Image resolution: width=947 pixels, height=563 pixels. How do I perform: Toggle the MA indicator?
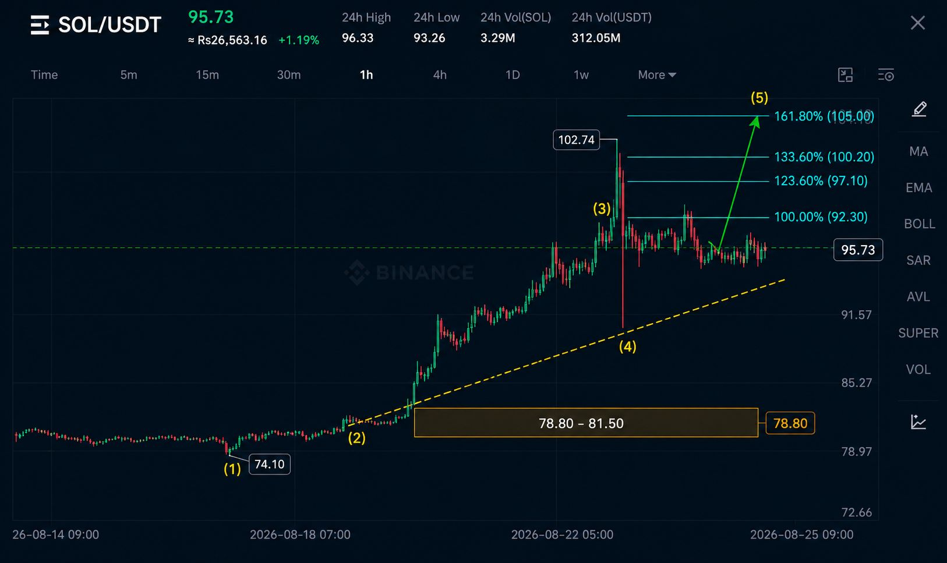pyautogui.click(x=918, y=151)
